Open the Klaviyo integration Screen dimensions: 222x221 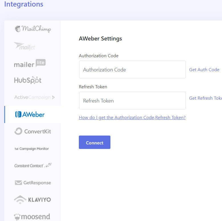32,200
